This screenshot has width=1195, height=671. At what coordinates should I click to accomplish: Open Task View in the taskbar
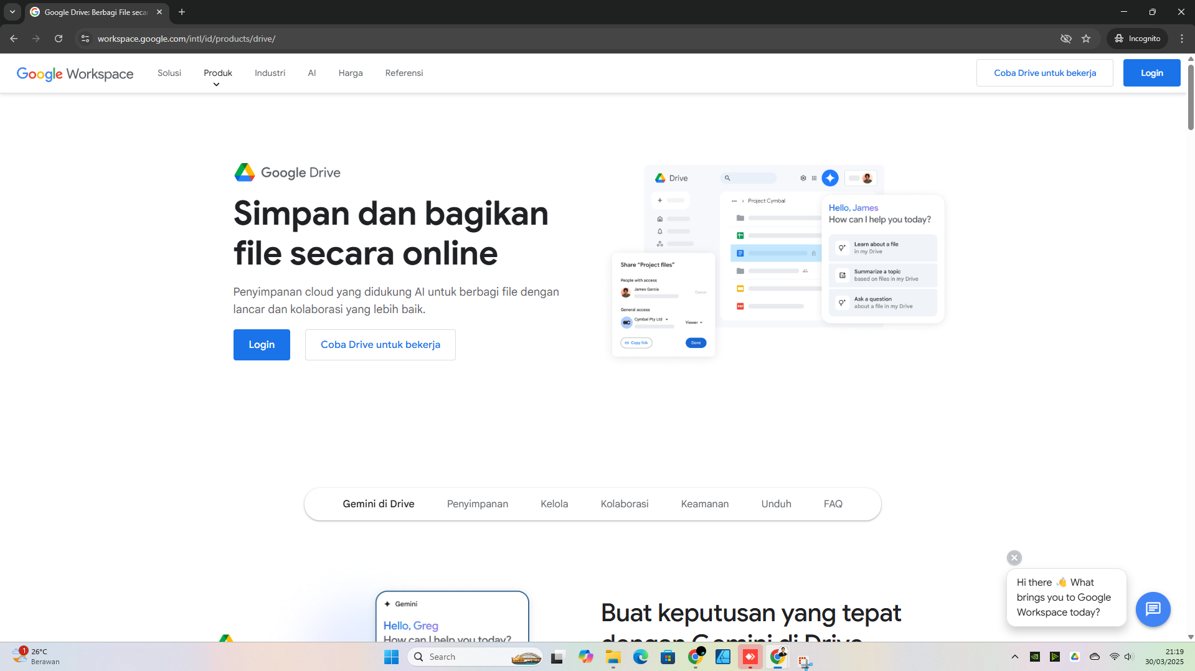[557, 657]
